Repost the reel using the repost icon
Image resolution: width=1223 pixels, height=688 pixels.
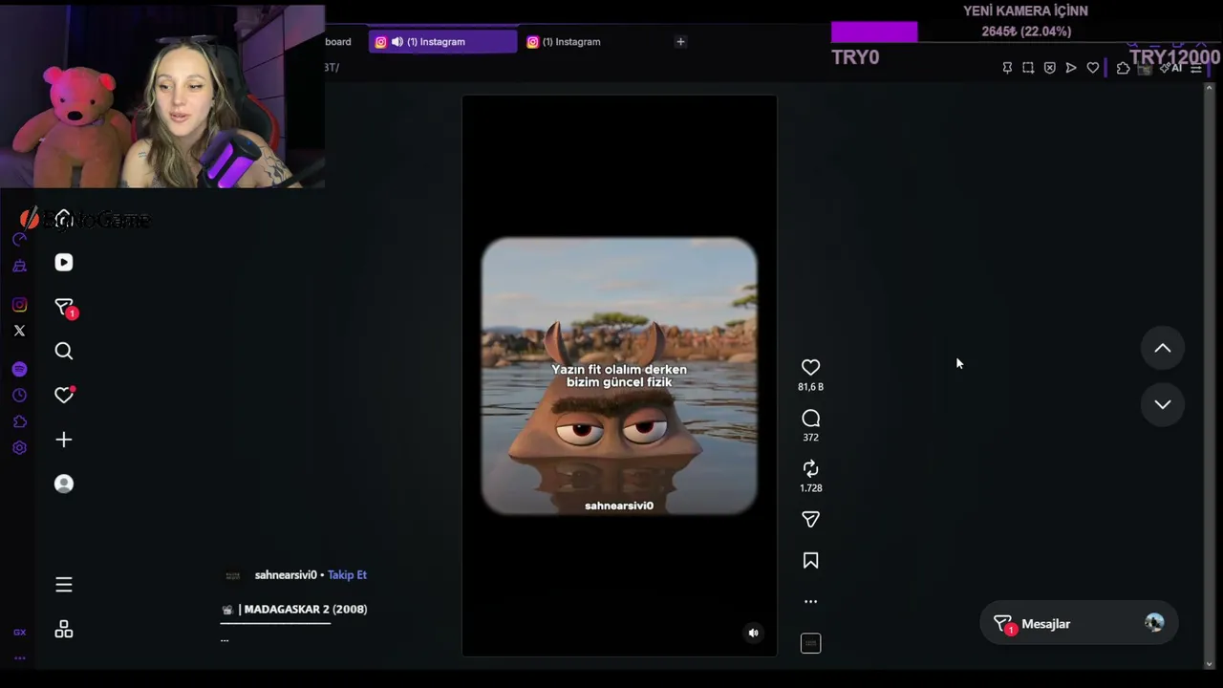[x=810, y=468]
